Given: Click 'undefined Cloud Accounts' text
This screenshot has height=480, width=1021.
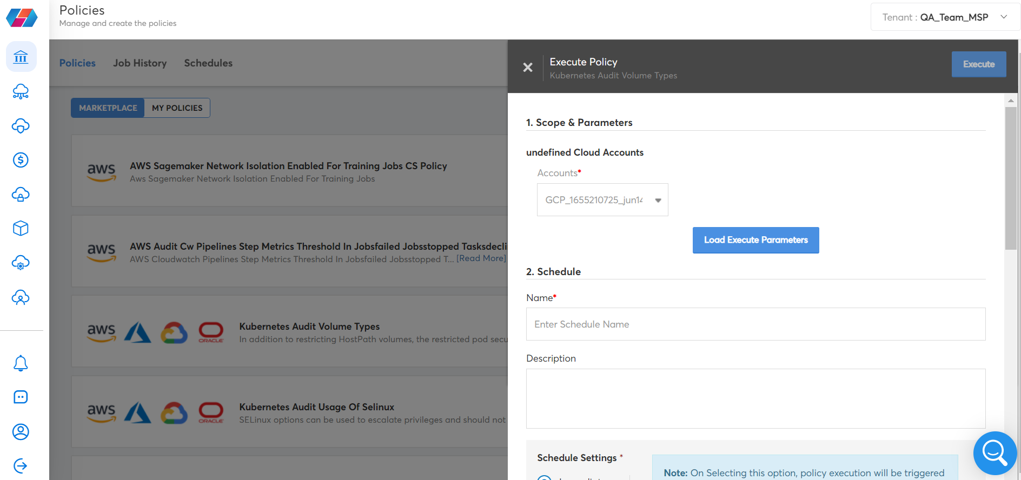Looking at the screenshot, I should (585, 152).
